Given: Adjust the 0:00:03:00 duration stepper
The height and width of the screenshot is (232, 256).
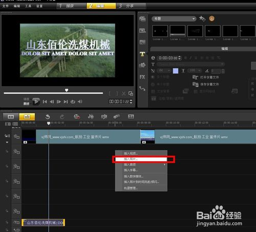Looking at the screenshot, I should 179,58.
